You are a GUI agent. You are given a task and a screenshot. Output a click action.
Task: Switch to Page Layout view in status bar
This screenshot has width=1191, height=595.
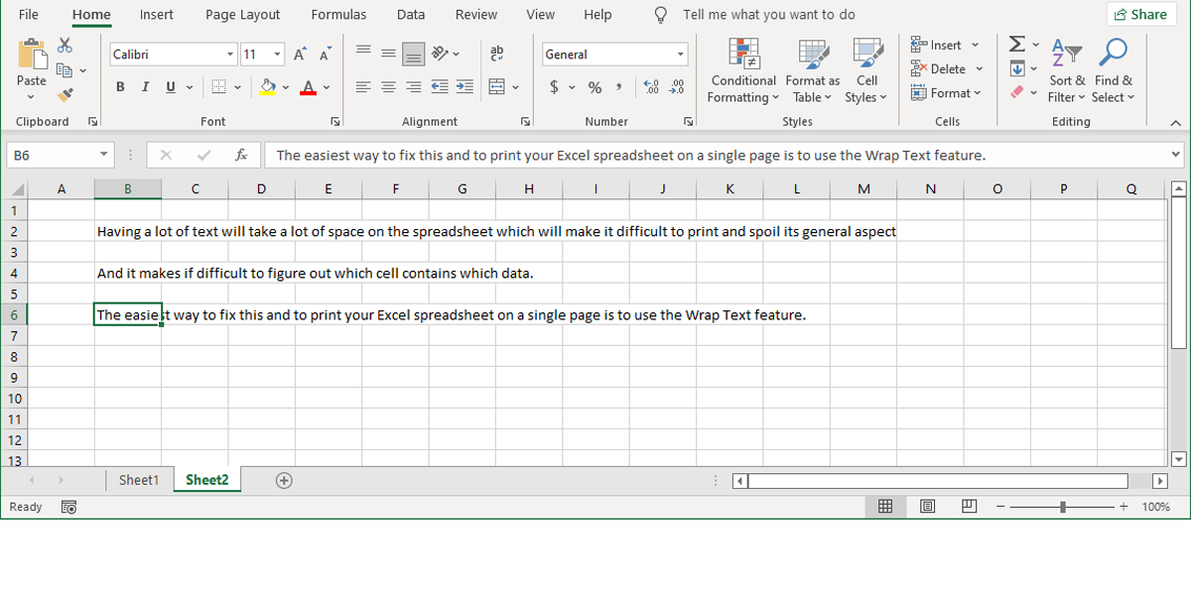click(927, 507)
